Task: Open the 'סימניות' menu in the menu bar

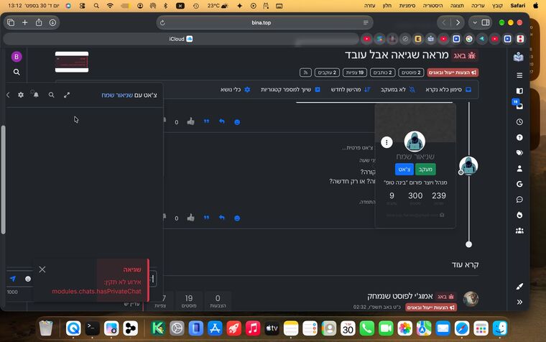Action: click(407, 6)
